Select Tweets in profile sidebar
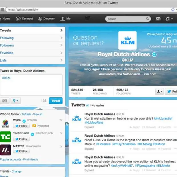The width and height of the screenshot is (177, 177). [x=33, y=30]
